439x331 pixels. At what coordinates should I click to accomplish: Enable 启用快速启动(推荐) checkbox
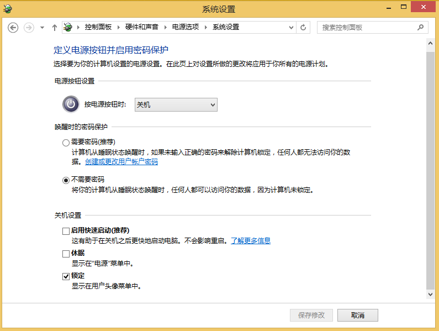[66, 231]
